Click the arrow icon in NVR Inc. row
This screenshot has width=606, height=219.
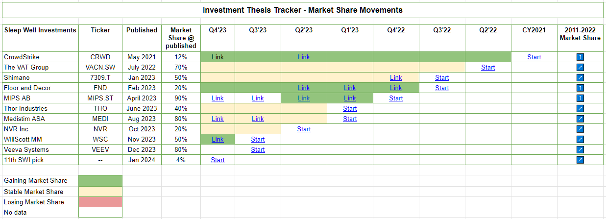pos(580,129)
